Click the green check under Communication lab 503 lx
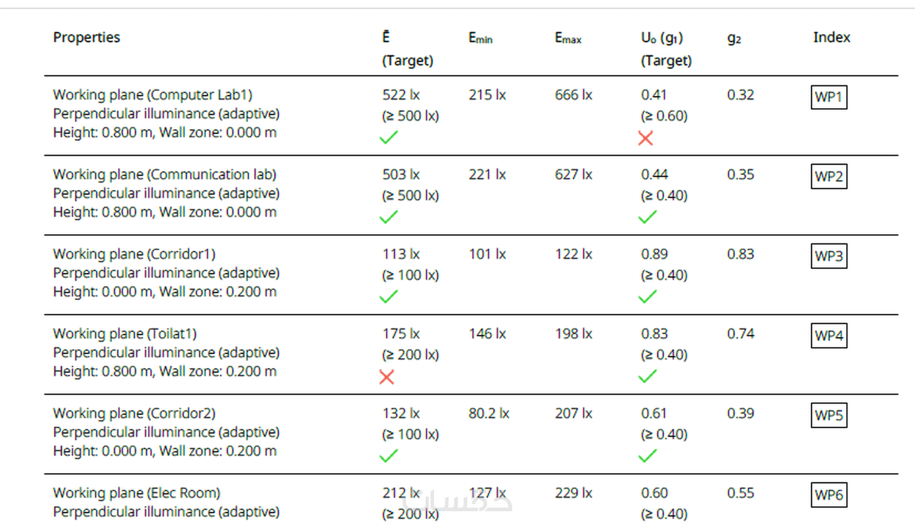 tap(388, 217)
